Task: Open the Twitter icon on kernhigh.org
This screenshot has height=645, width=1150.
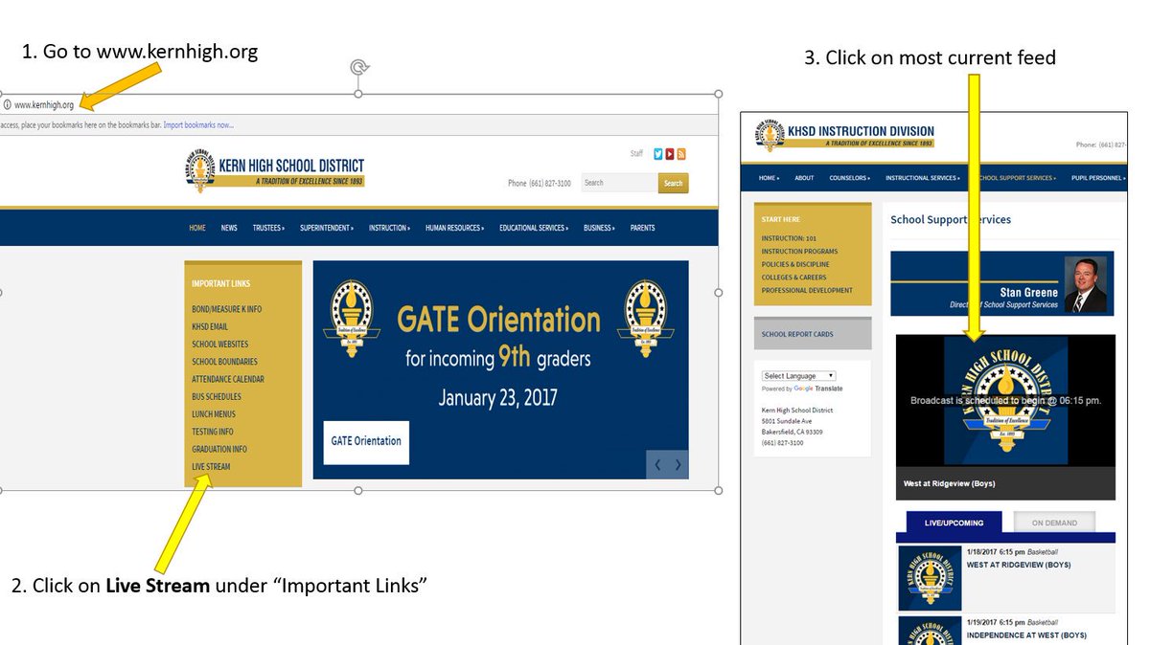Action: (x=658, y=154)
